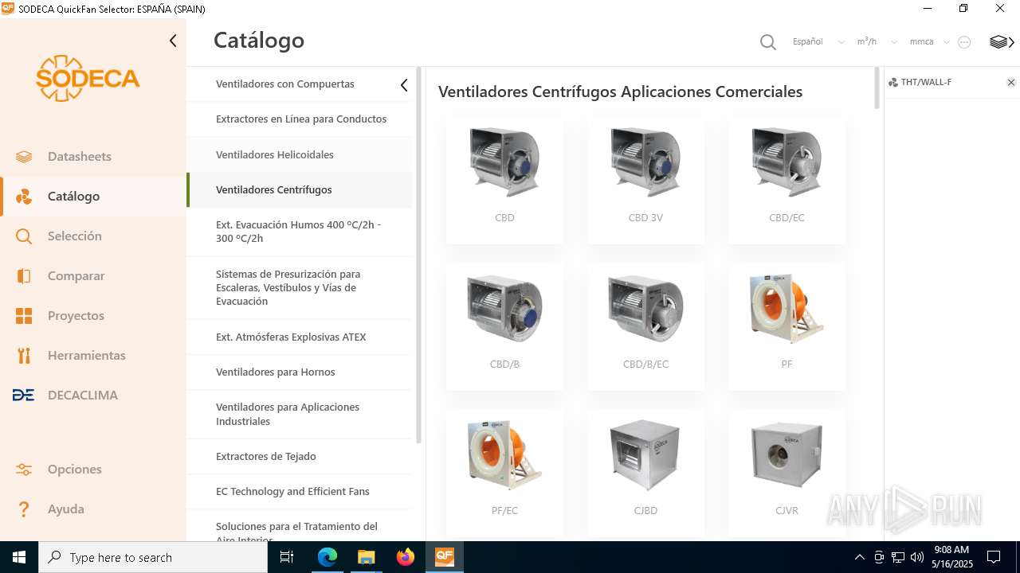The image size is (1020, 573).
Task: Click the Ayuda question mark icon
Action: (24, 509)
